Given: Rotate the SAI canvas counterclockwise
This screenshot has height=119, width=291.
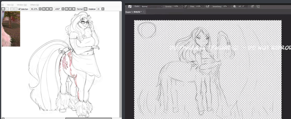Looking at the screenshot, I should [x=66, y=9].
